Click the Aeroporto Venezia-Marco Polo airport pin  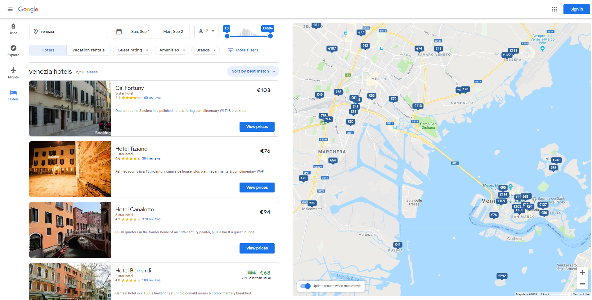542,48
